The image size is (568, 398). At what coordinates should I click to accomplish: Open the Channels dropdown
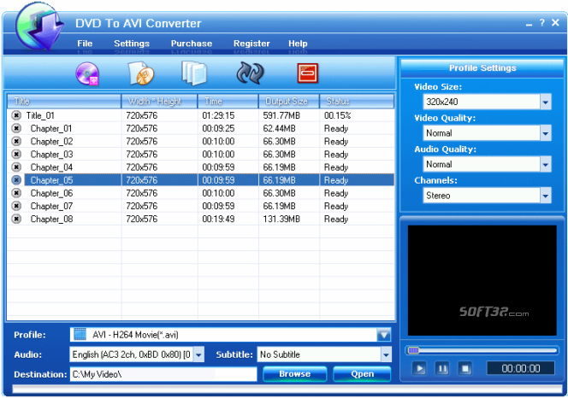pyautogui.click(x=546, y=196)
